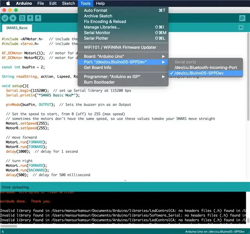The height and width of the screenshot is (234, 250).
Task: Open the Arduino application menu
Action: point(24,4)
